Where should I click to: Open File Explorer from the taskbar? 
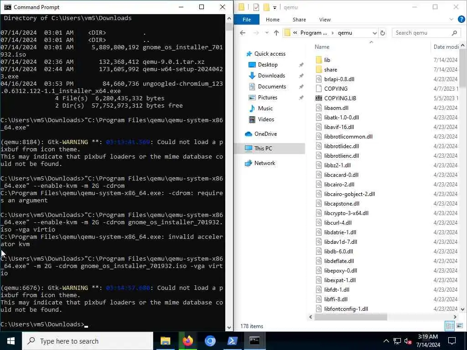165,341
